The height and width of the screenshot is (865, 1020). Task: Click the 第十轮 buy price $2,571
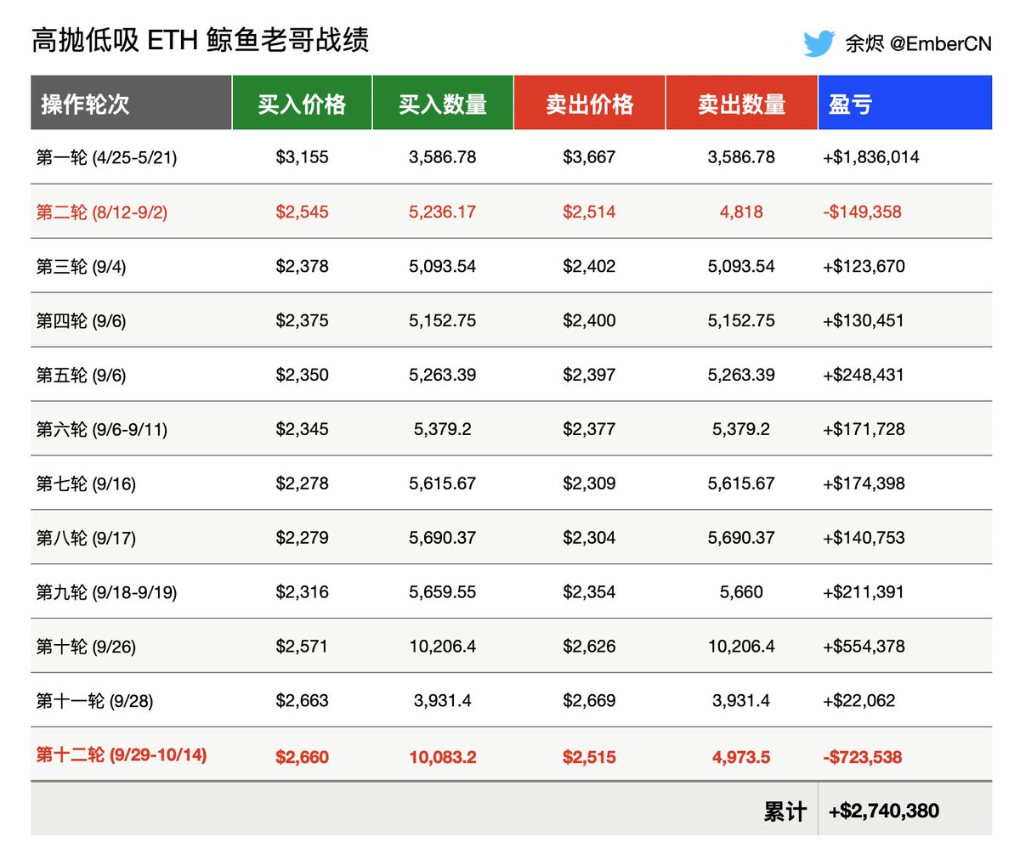tap(303, 647)
